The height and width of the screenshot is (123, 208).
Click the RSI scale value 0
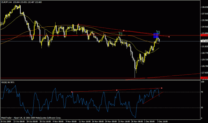202,118
